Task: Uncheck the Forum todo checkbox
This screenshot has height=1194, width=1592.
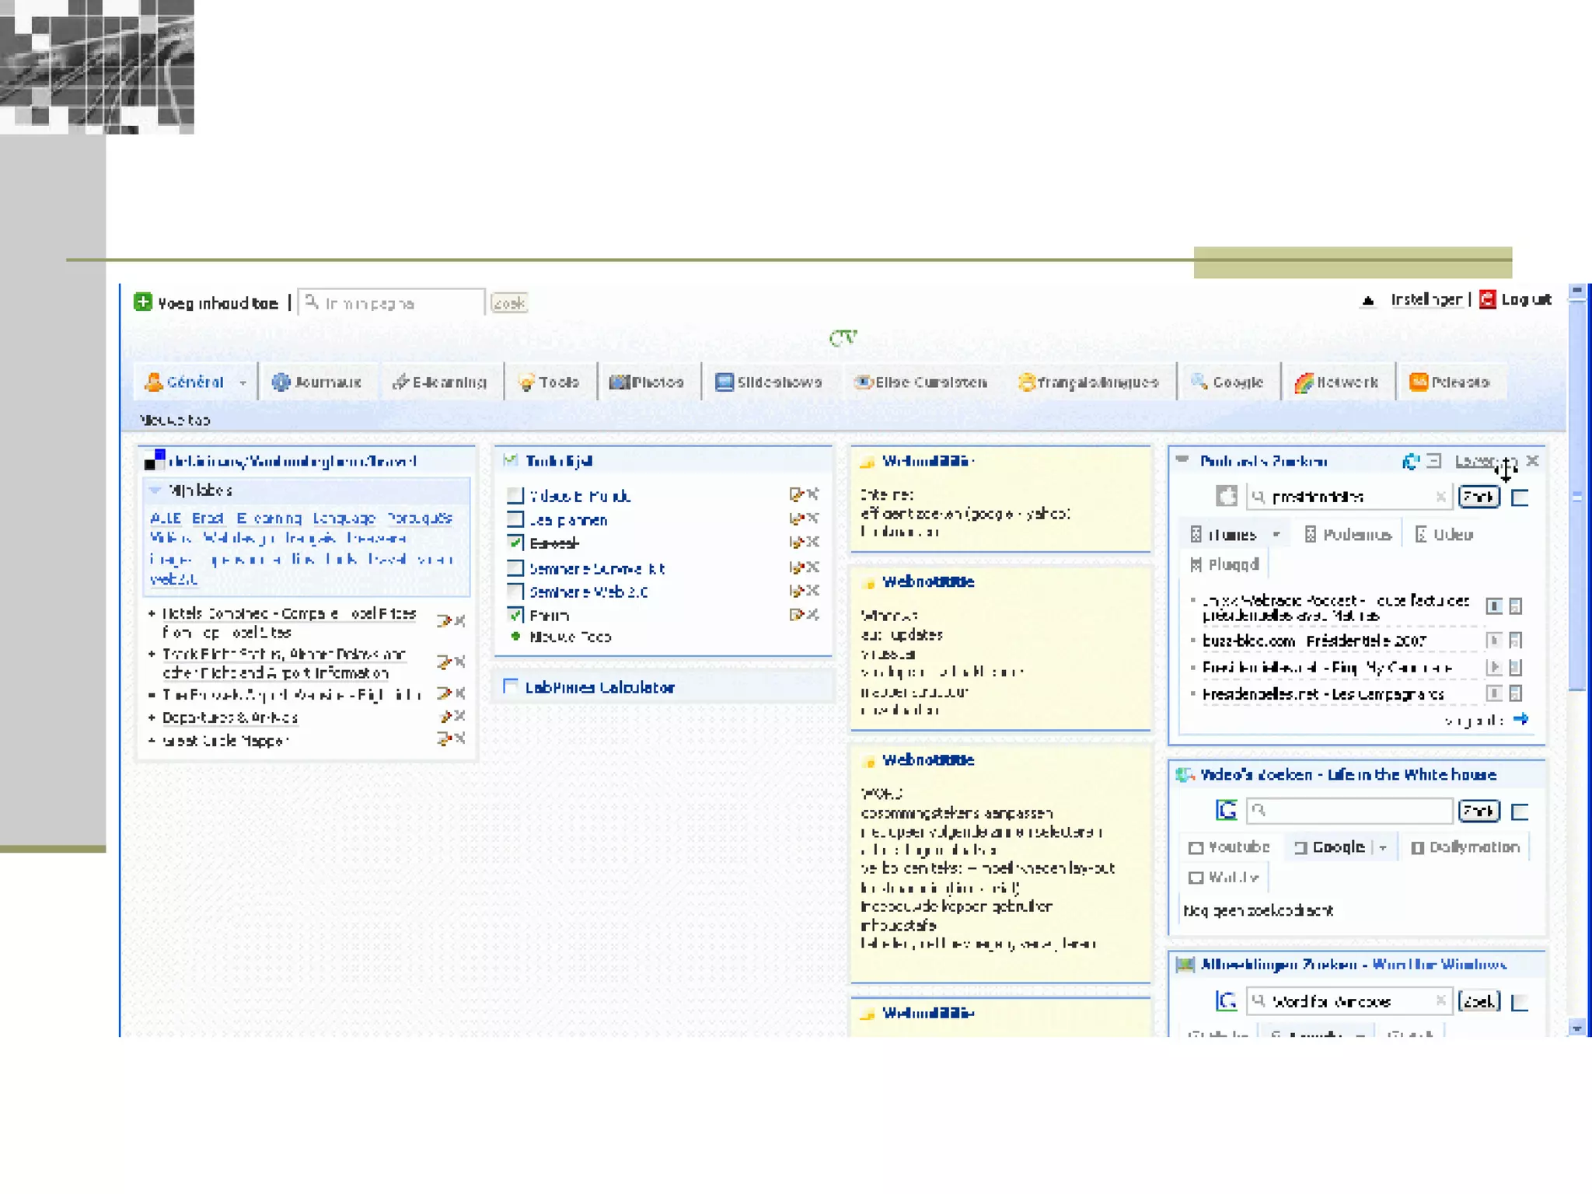Action: (515, 615)
